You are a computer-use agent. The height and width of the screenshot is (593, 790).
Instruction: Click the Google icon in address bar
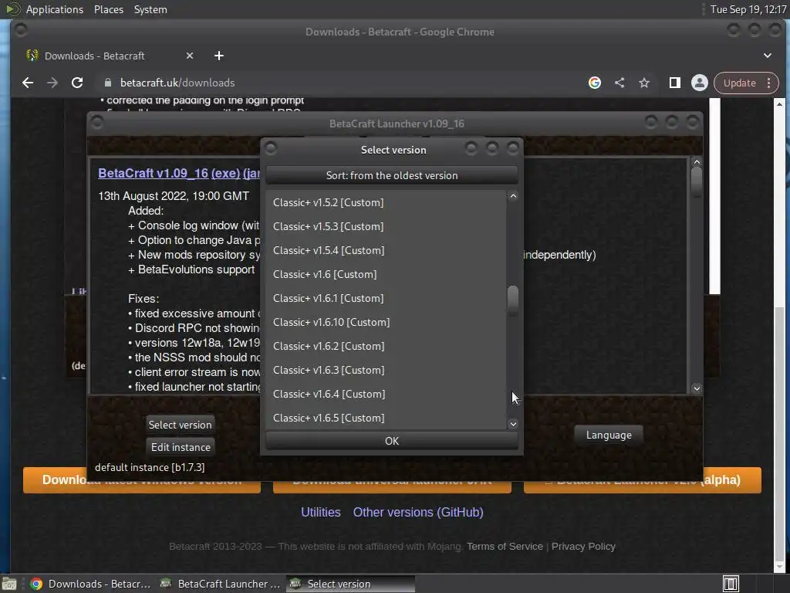[595, 83]
